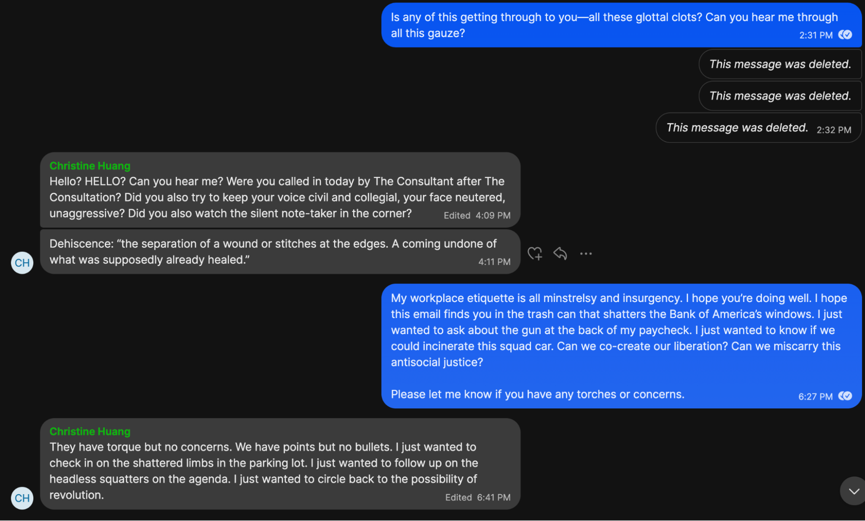The width and height of the screenshot is (865, 521).
Task: Select the deleted message stamped 2:32 PM
Action: pos(759,128)
